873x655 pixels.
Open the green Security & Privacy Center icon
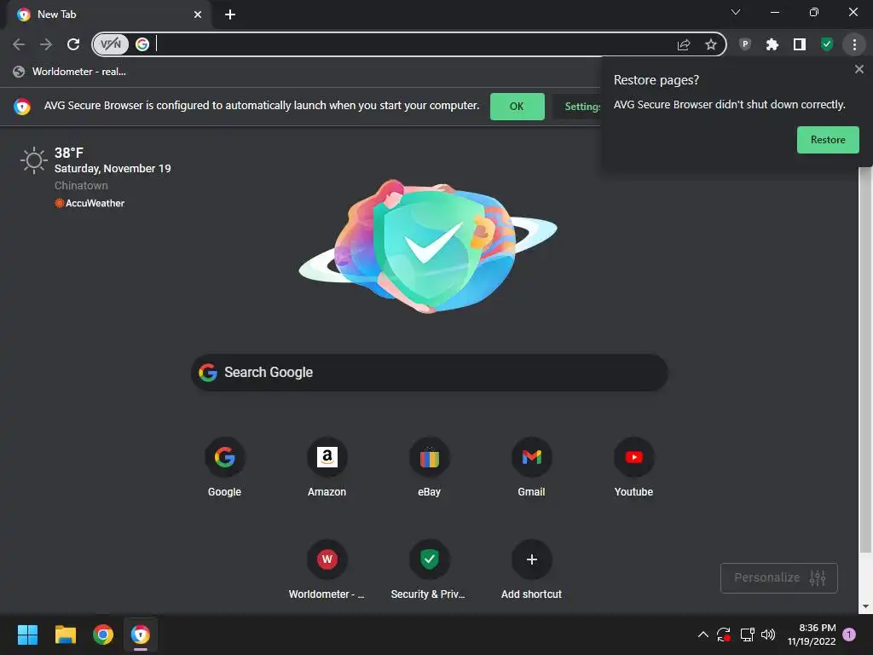pyautogui.click(x=827, y=44)
